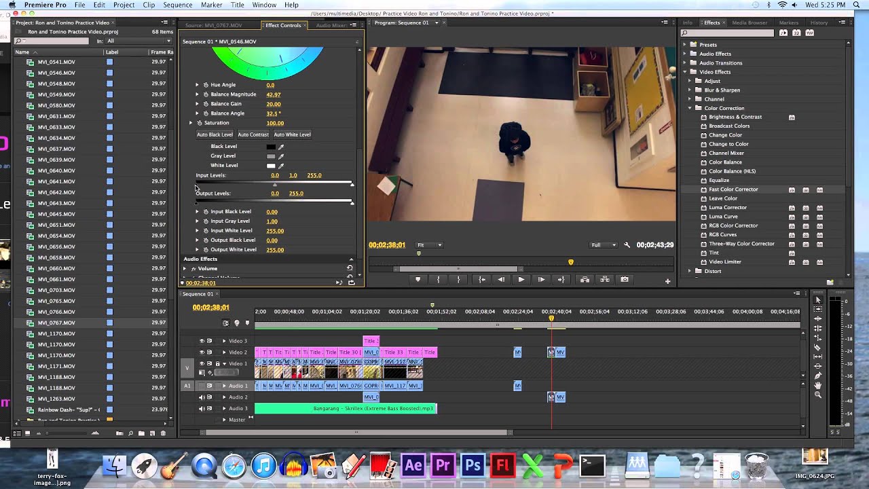Play the Program monitor sequence
Viewport: 869px width, 489px height.
click(x=521, y=279)
